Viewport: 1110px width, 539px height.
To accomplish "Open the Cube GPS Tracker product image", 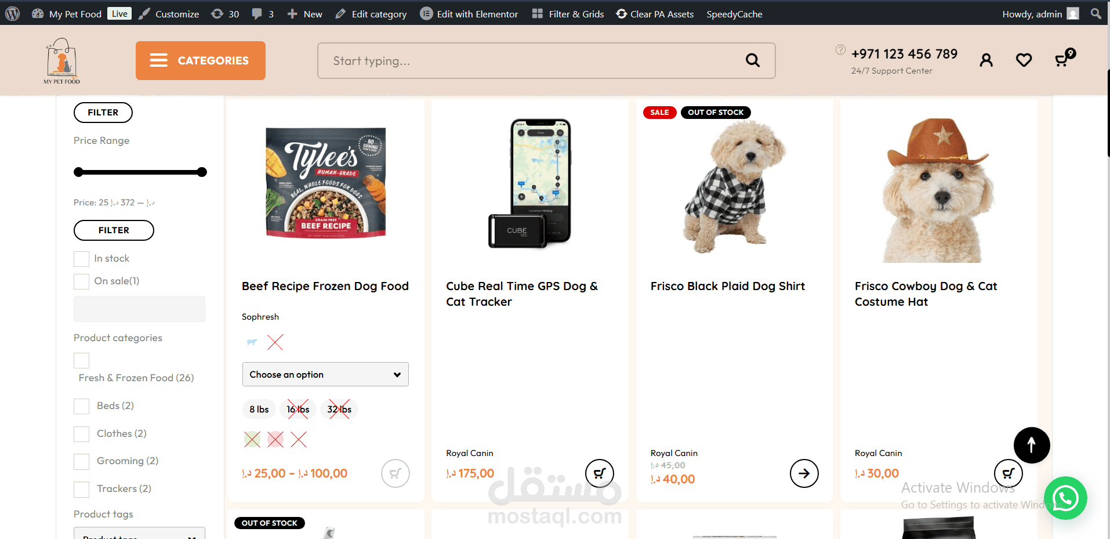I will coord(530,183).
